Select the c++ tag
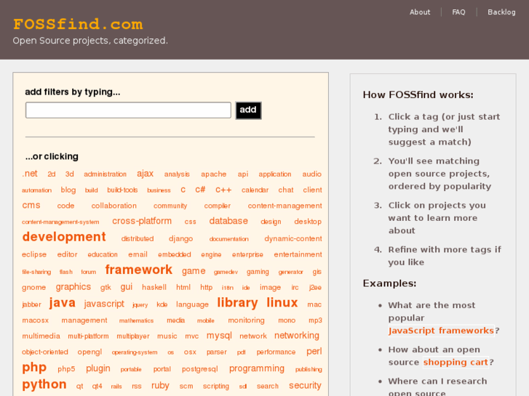This screenshot has width=529, height=396. tap(223, 190)
